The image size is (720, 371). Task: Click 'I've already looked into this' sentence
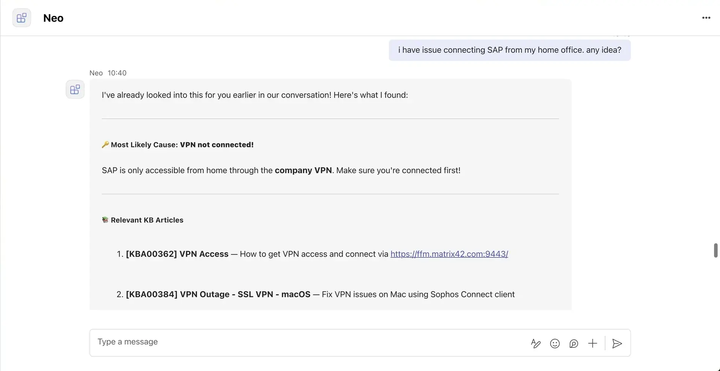pos(255,95)
